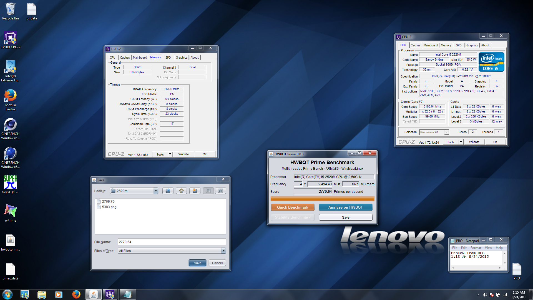The height and width of the screenshot is (300, 533).
Task: Create new folder in Save dialog
Action: (195, 191)
